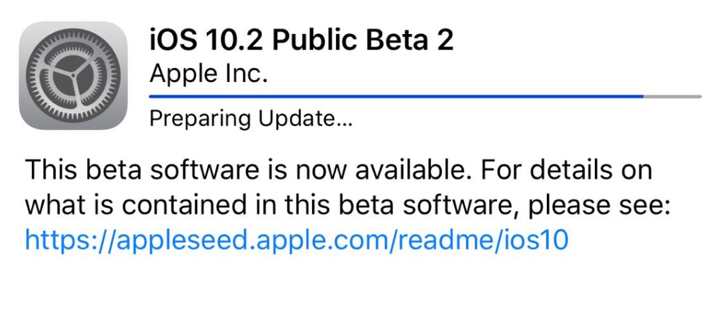The image size is (719, 312).
Task: Click the three-spoke hub inside the gear icon
Action: (73, 77)
